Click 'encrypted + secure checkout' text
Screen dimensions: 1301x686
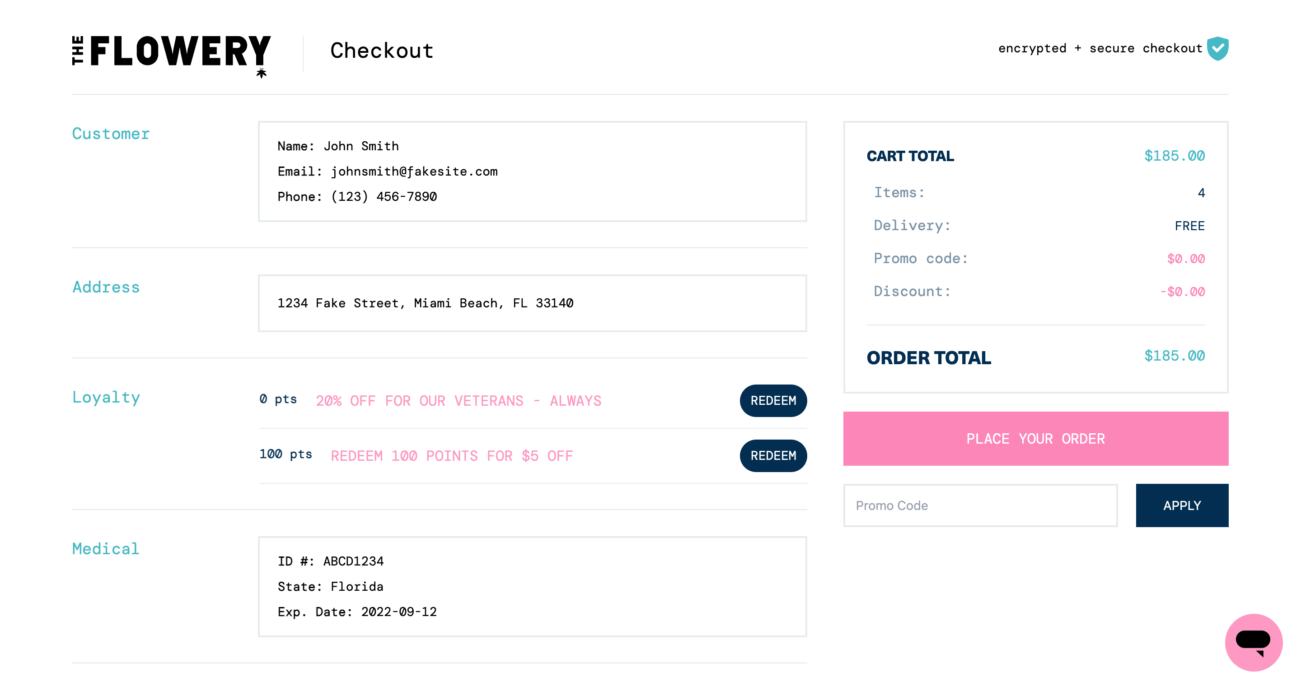1100,48
